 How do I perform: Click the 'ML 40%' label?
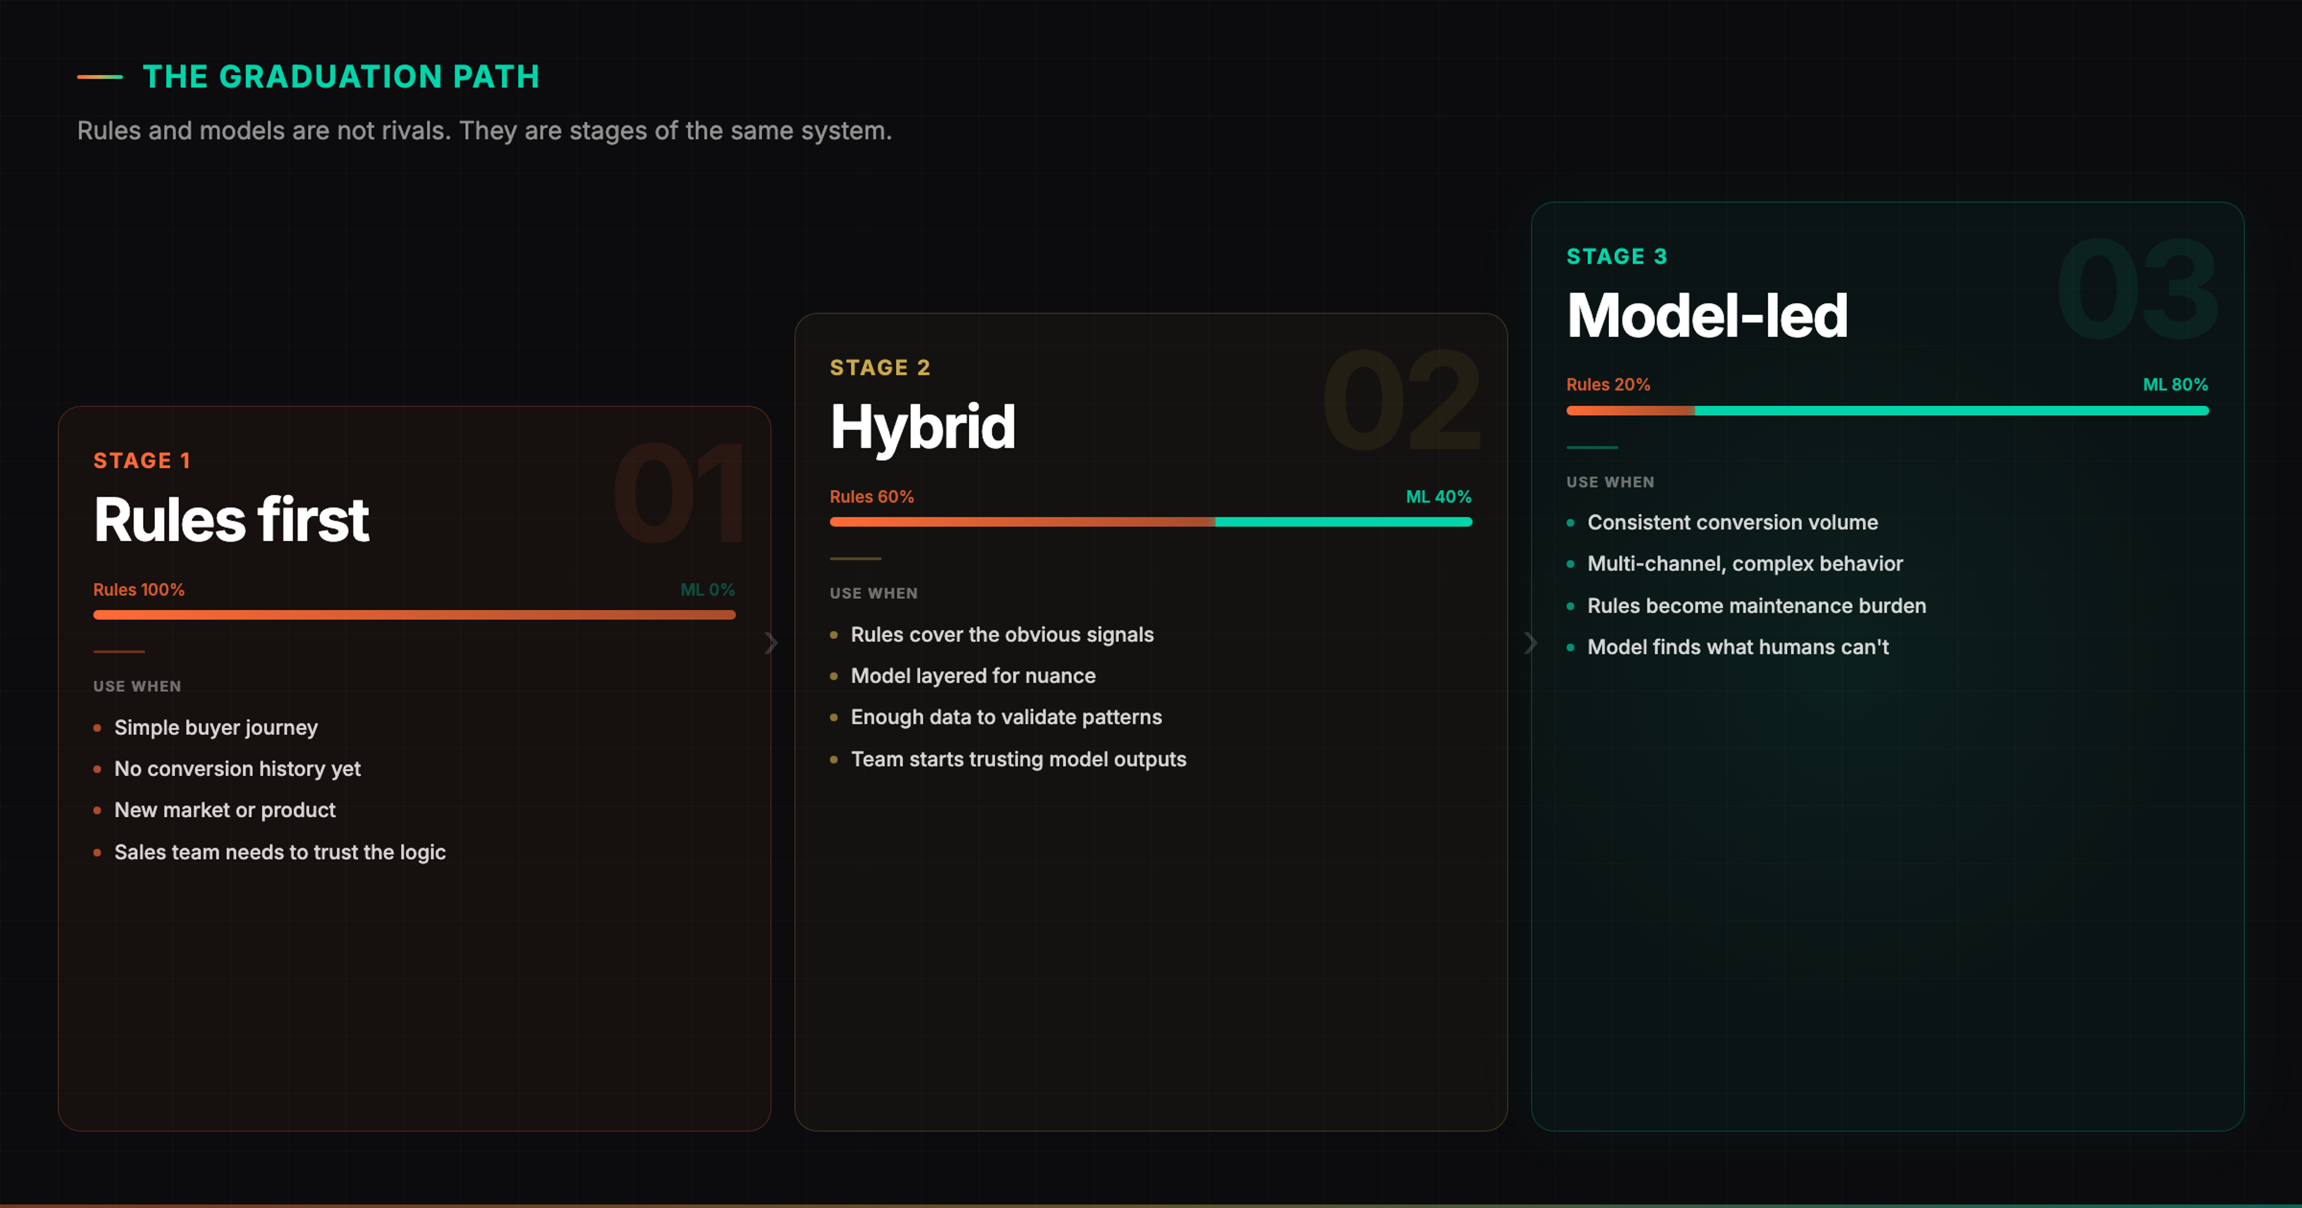point(1439,497)
